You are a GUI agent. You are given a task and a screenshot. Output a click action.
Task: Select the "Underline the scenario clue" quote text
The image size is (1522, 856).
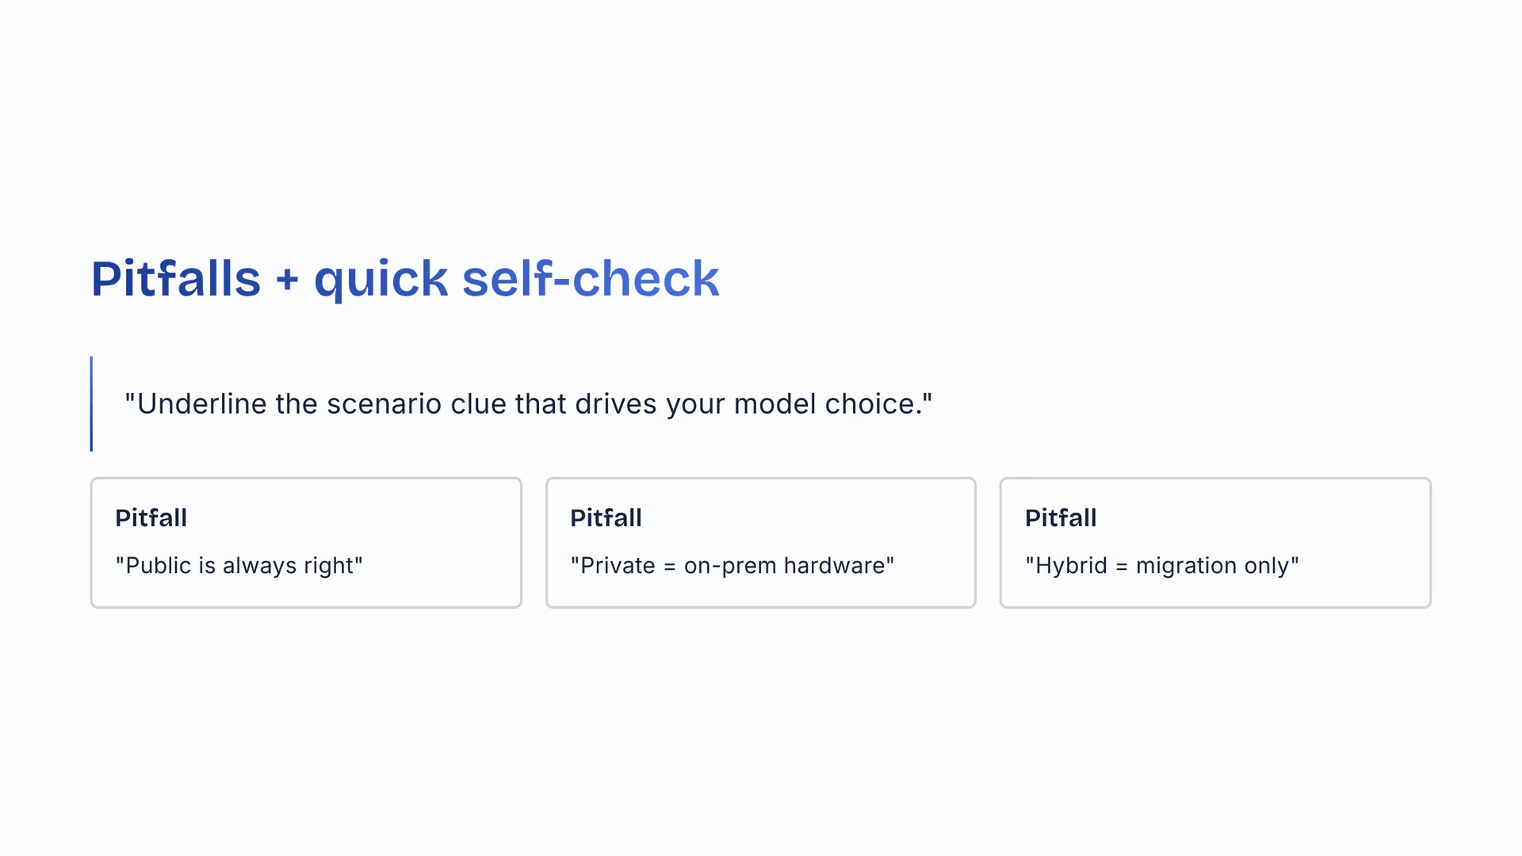tap(528, 404)
